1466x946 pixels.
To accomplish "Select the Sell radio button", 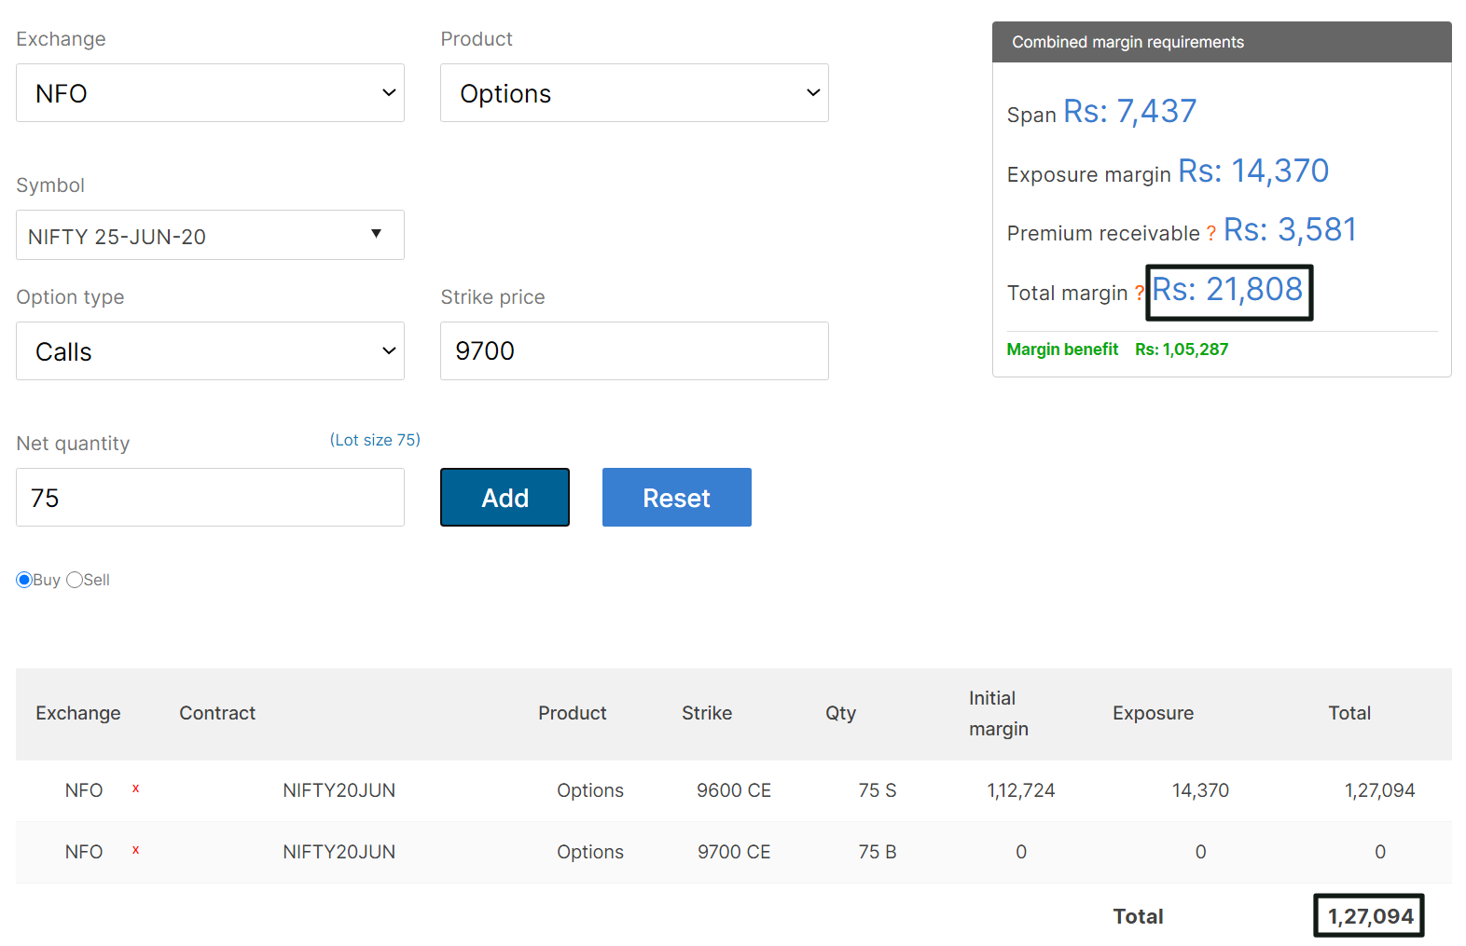I will pyautogui.click(x=75, y=580).
